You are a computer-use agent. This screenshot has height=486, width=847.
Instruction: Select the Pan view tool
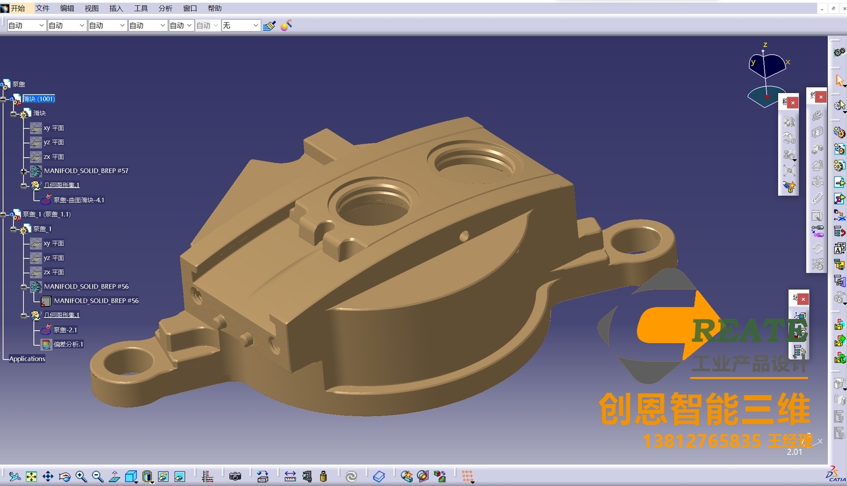pyautogui.click(x=48, y=476)
